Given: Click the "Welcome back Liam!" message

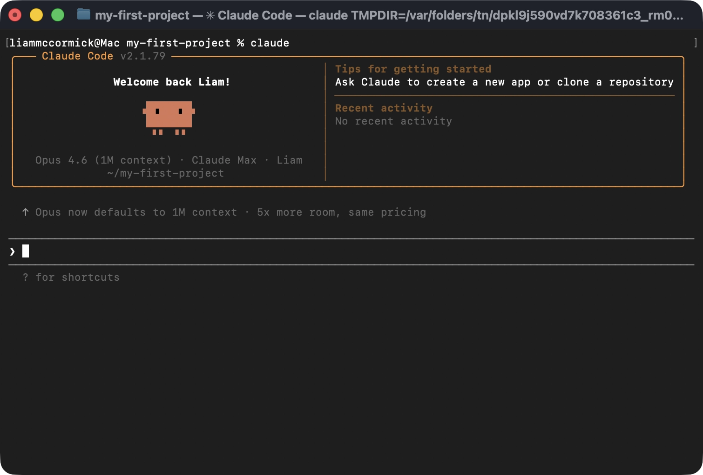Looking at the screenshot, I should (x=171, y=82).
